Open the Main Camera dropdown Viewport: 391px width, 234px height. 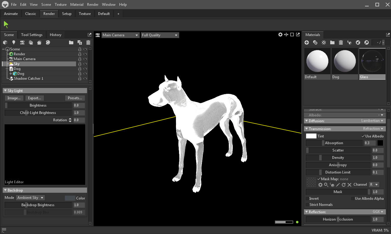point(120,35)
